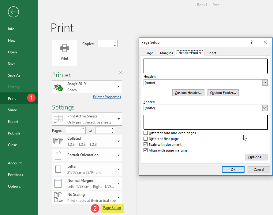Open the No Scaling dropdown
This screenshot has width=273, height=215.
pos(87,197)
